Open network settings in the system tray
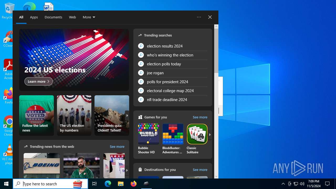Image resolution: width=336 pixels, height=189 pixels. tap(296, 184)
